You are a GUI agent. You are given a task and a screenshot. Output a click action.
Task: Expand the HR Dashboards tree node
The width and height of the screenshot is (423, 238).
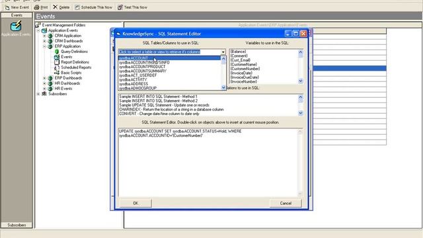44,83
